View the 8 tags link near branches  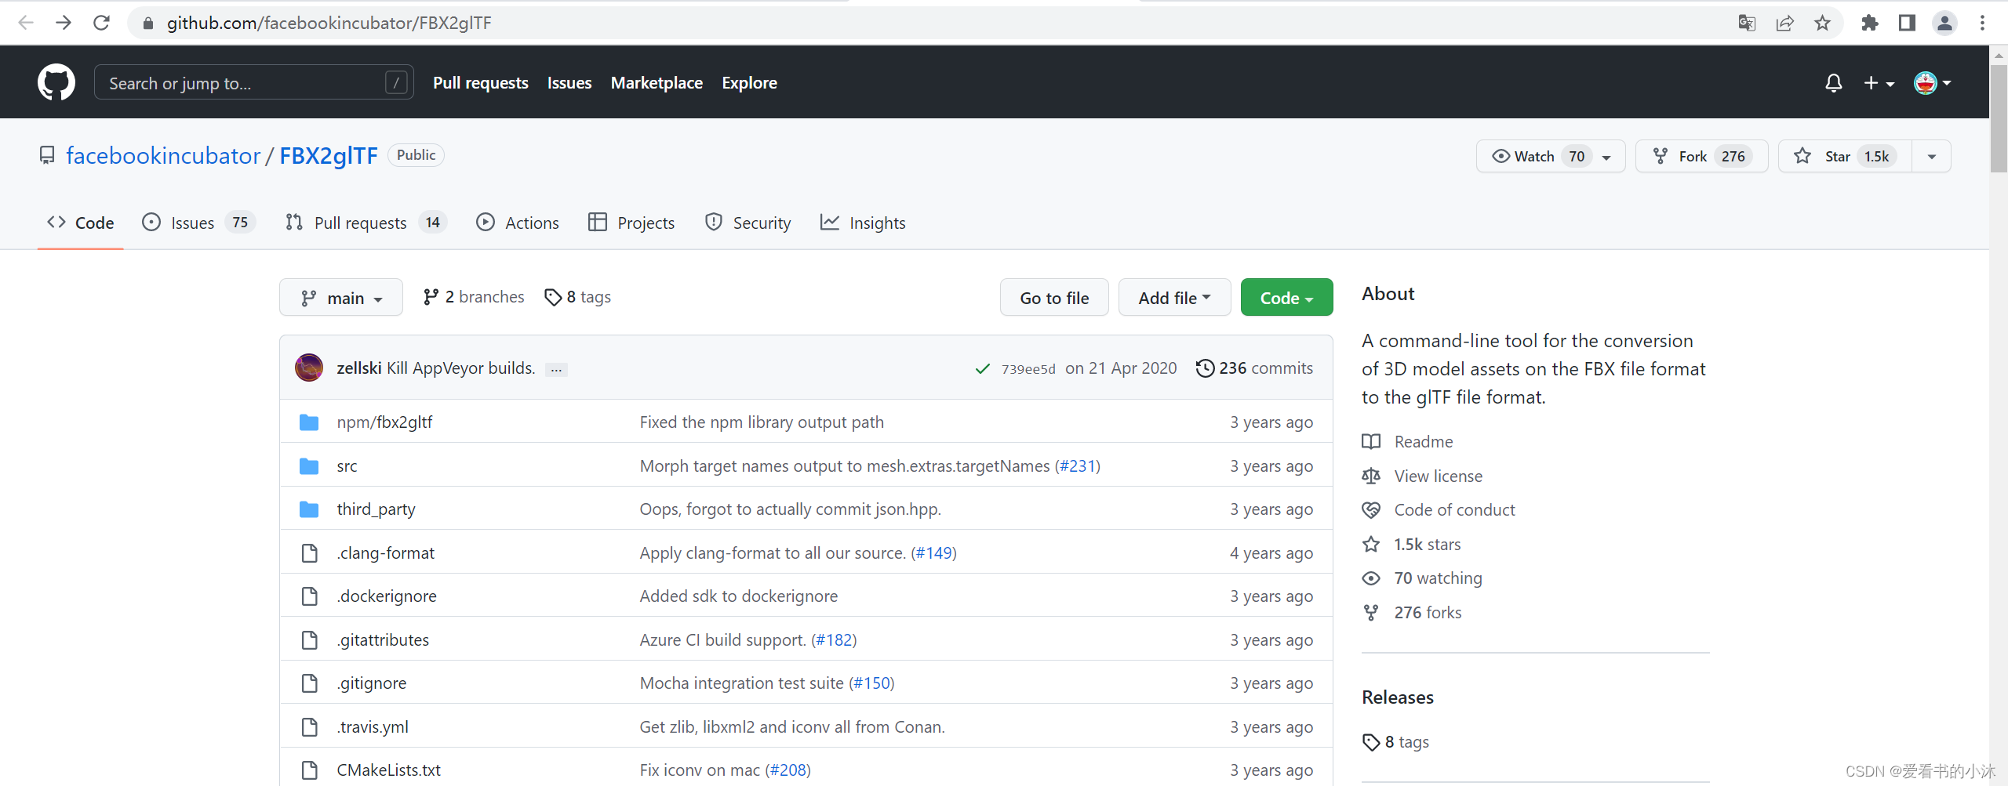tap(578, 297)
